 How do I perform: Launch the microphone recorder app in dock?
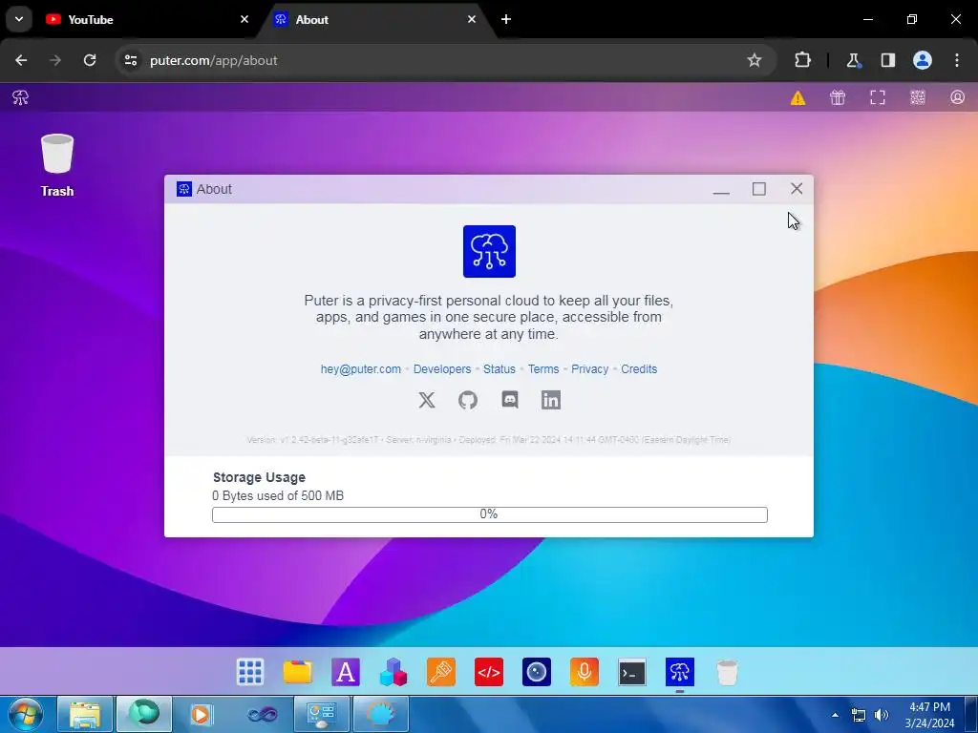[584, 672]
